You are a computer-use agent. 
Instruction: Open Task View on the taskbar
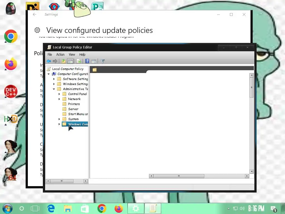(35, 208)
